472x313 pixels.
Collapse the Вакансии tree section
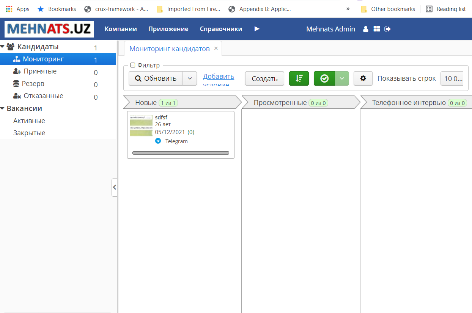tap(2, 108)
